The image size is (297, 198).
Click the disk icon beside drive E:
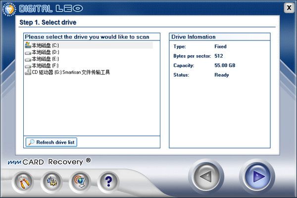click(28, 60)
